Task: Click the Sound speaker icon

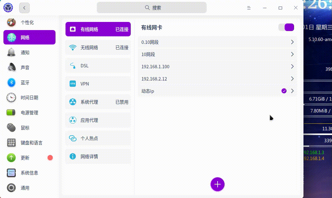Action: point(12,67)
